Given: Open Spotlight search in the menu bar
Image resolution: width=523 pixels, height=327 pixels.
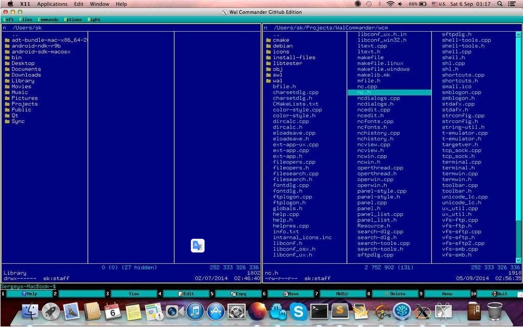Looking at the screenshot, I should tap(499, 4).
